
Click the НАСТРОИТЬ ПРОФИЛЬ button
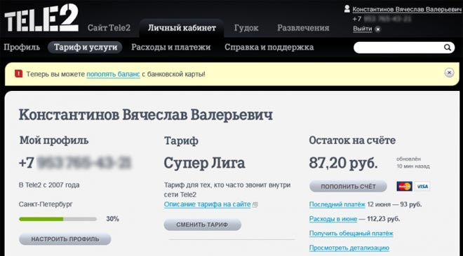tap(65, 239)
